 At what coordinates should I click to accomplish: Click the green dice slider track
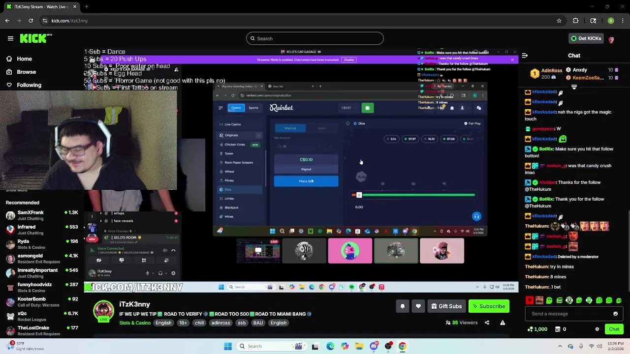point(419,195)
